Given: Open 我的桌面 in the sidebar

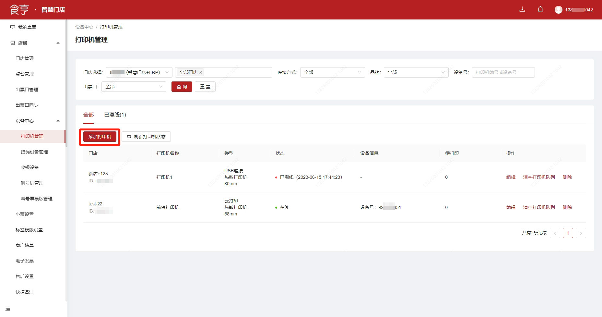Looking at the screenshot, I should click(x=27, y=27).
